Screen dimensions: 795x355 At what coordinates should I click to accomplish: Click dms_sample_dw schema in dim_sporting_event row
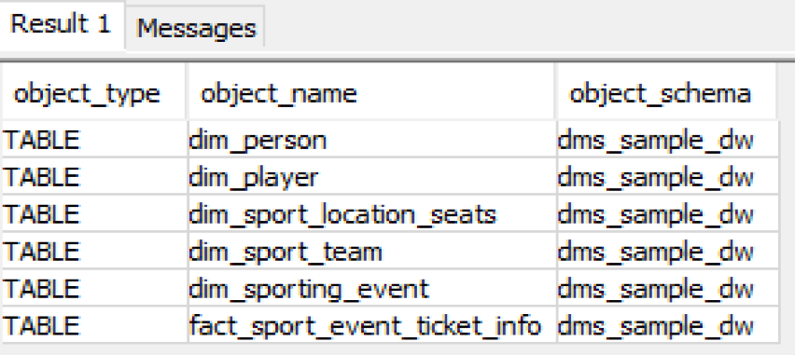[x=668, y=288]
